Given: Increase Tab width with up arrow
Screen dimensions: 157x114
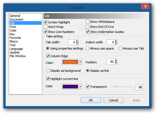Looking at the screenshot, I should [77, 41].
